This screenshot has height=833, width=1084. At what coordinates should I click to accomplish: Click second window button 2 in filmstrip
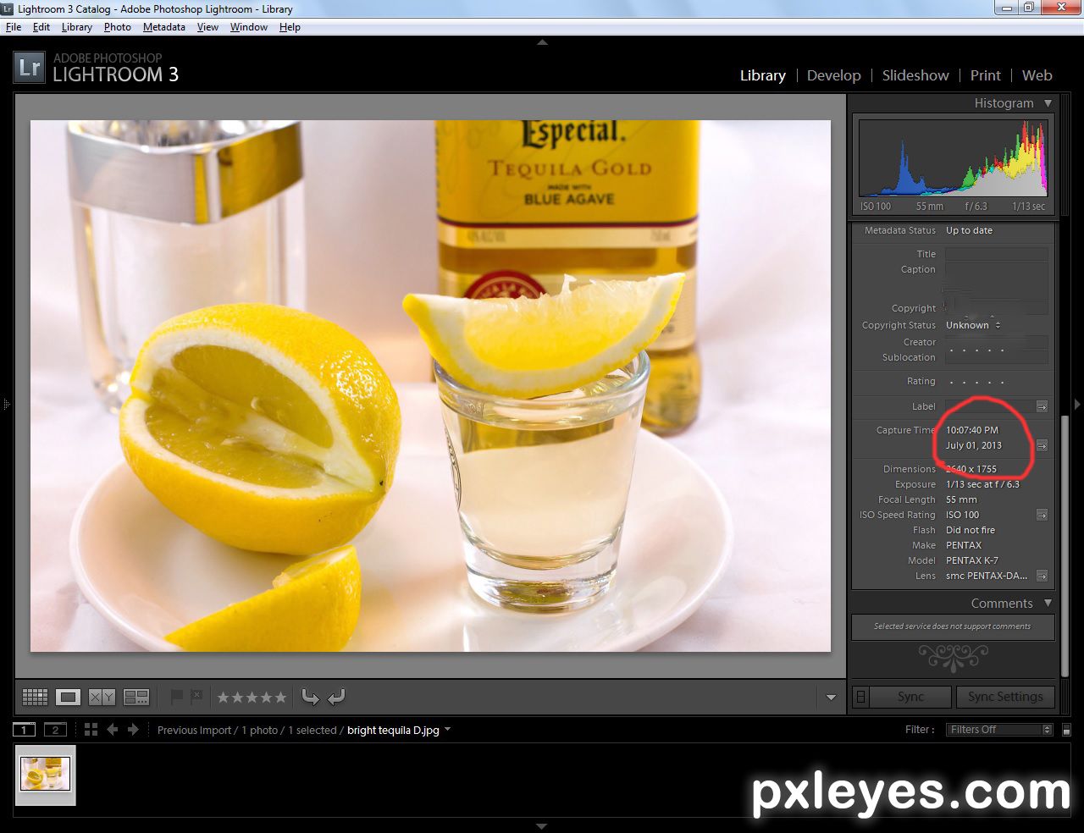point(55,730)
